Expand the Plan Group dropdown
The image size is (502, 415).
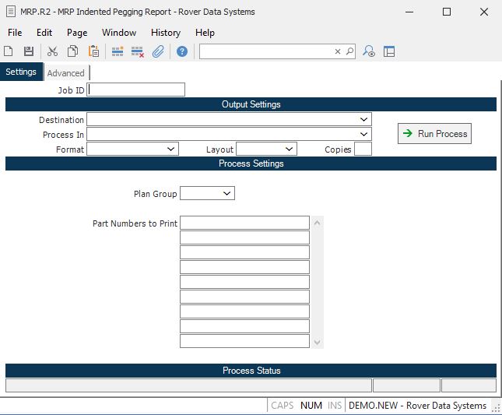(227, 193)
